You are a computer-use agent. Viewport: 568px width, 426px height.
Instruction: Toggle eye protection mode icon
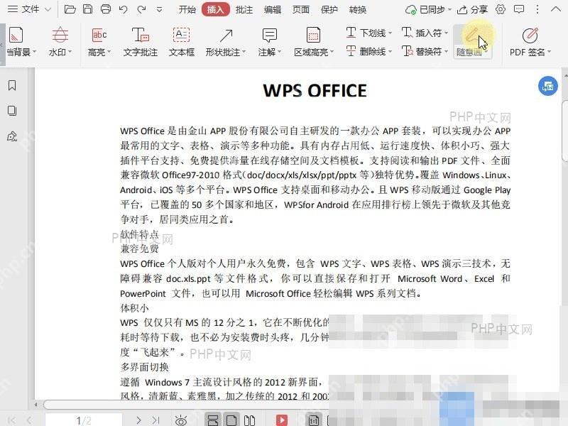point(181,420)
